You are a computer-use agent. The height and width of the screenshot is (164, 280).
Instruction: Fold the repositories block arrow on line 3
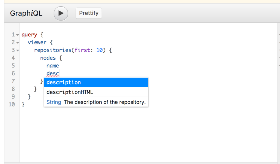pos(17,50)
